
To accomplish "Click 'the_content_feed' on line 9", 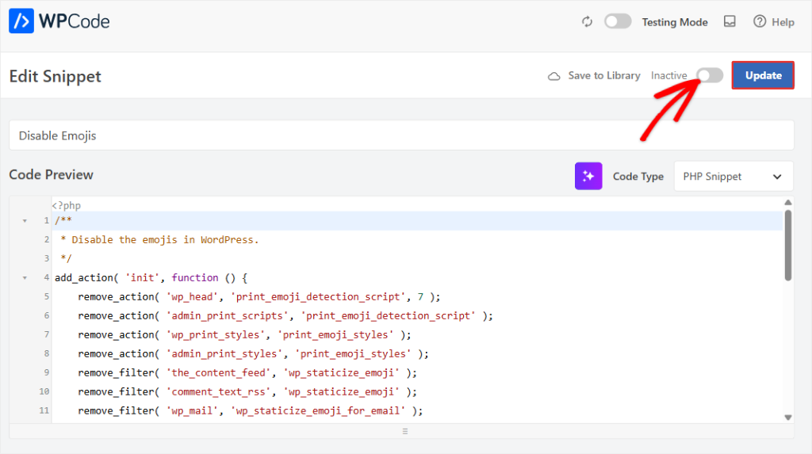I will [x=219, y=372].
